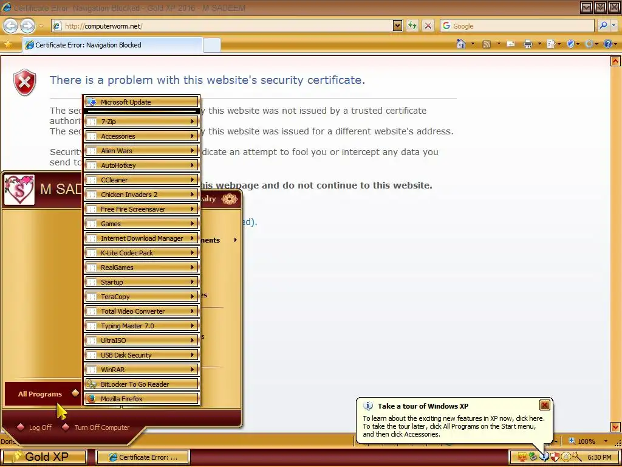Click All Programs in Start menu
Image resolution: width=622 pixels, height=467 pixels.
(x=43, y=394)
